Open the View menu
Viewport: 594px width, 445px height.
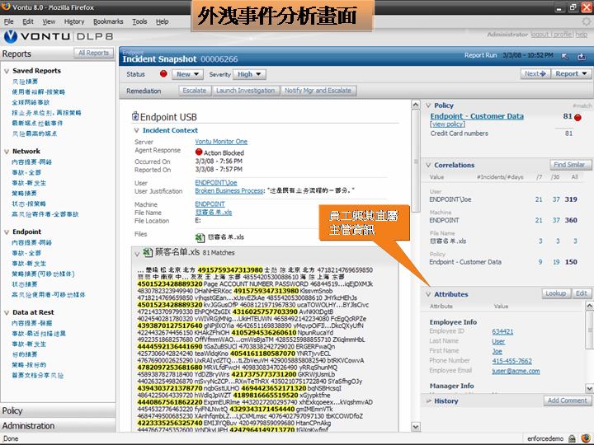49,21
